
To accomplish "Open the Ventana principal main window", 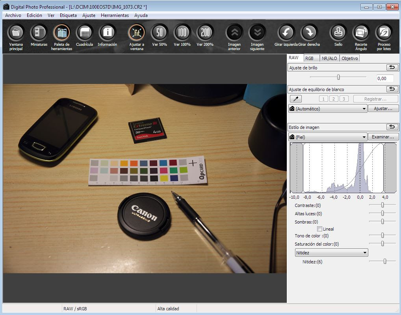I will pos(16,32).
